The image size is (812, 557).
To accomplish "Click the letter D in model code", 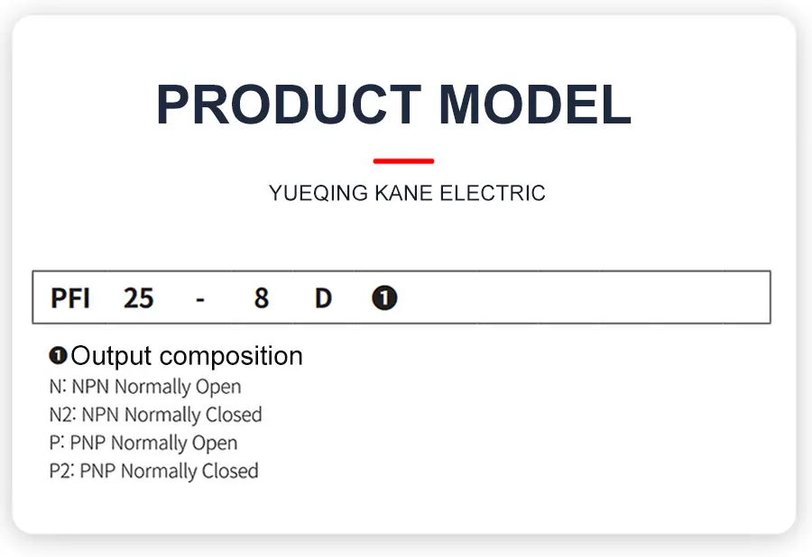I will click(323, 298).
